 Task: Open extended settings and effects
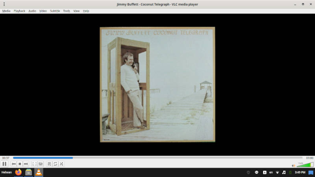coord(40,164)
